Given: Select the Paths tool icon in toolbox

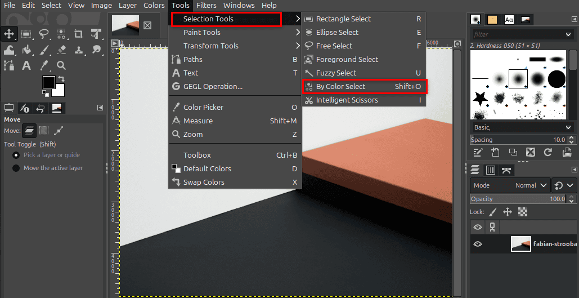Looking at the screenshot, I should click(x=9, y=66).
